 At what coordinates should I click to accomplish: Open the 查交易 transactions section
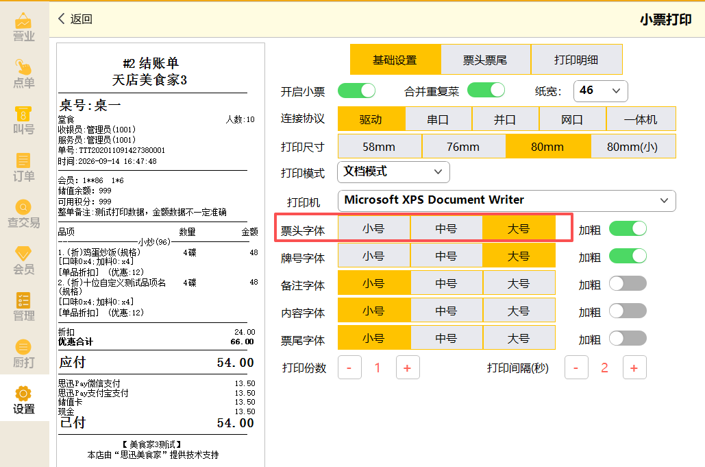pos(24,214)
